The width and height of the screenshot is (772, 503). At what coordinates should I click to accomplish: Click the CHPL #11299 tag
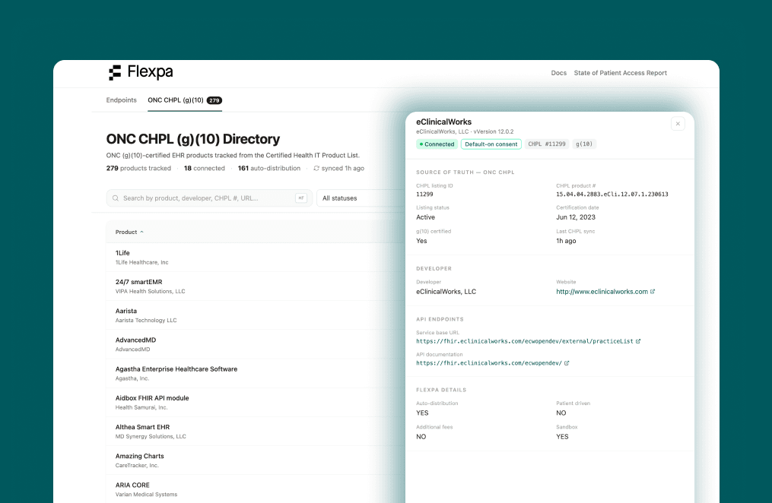[547, 144]
